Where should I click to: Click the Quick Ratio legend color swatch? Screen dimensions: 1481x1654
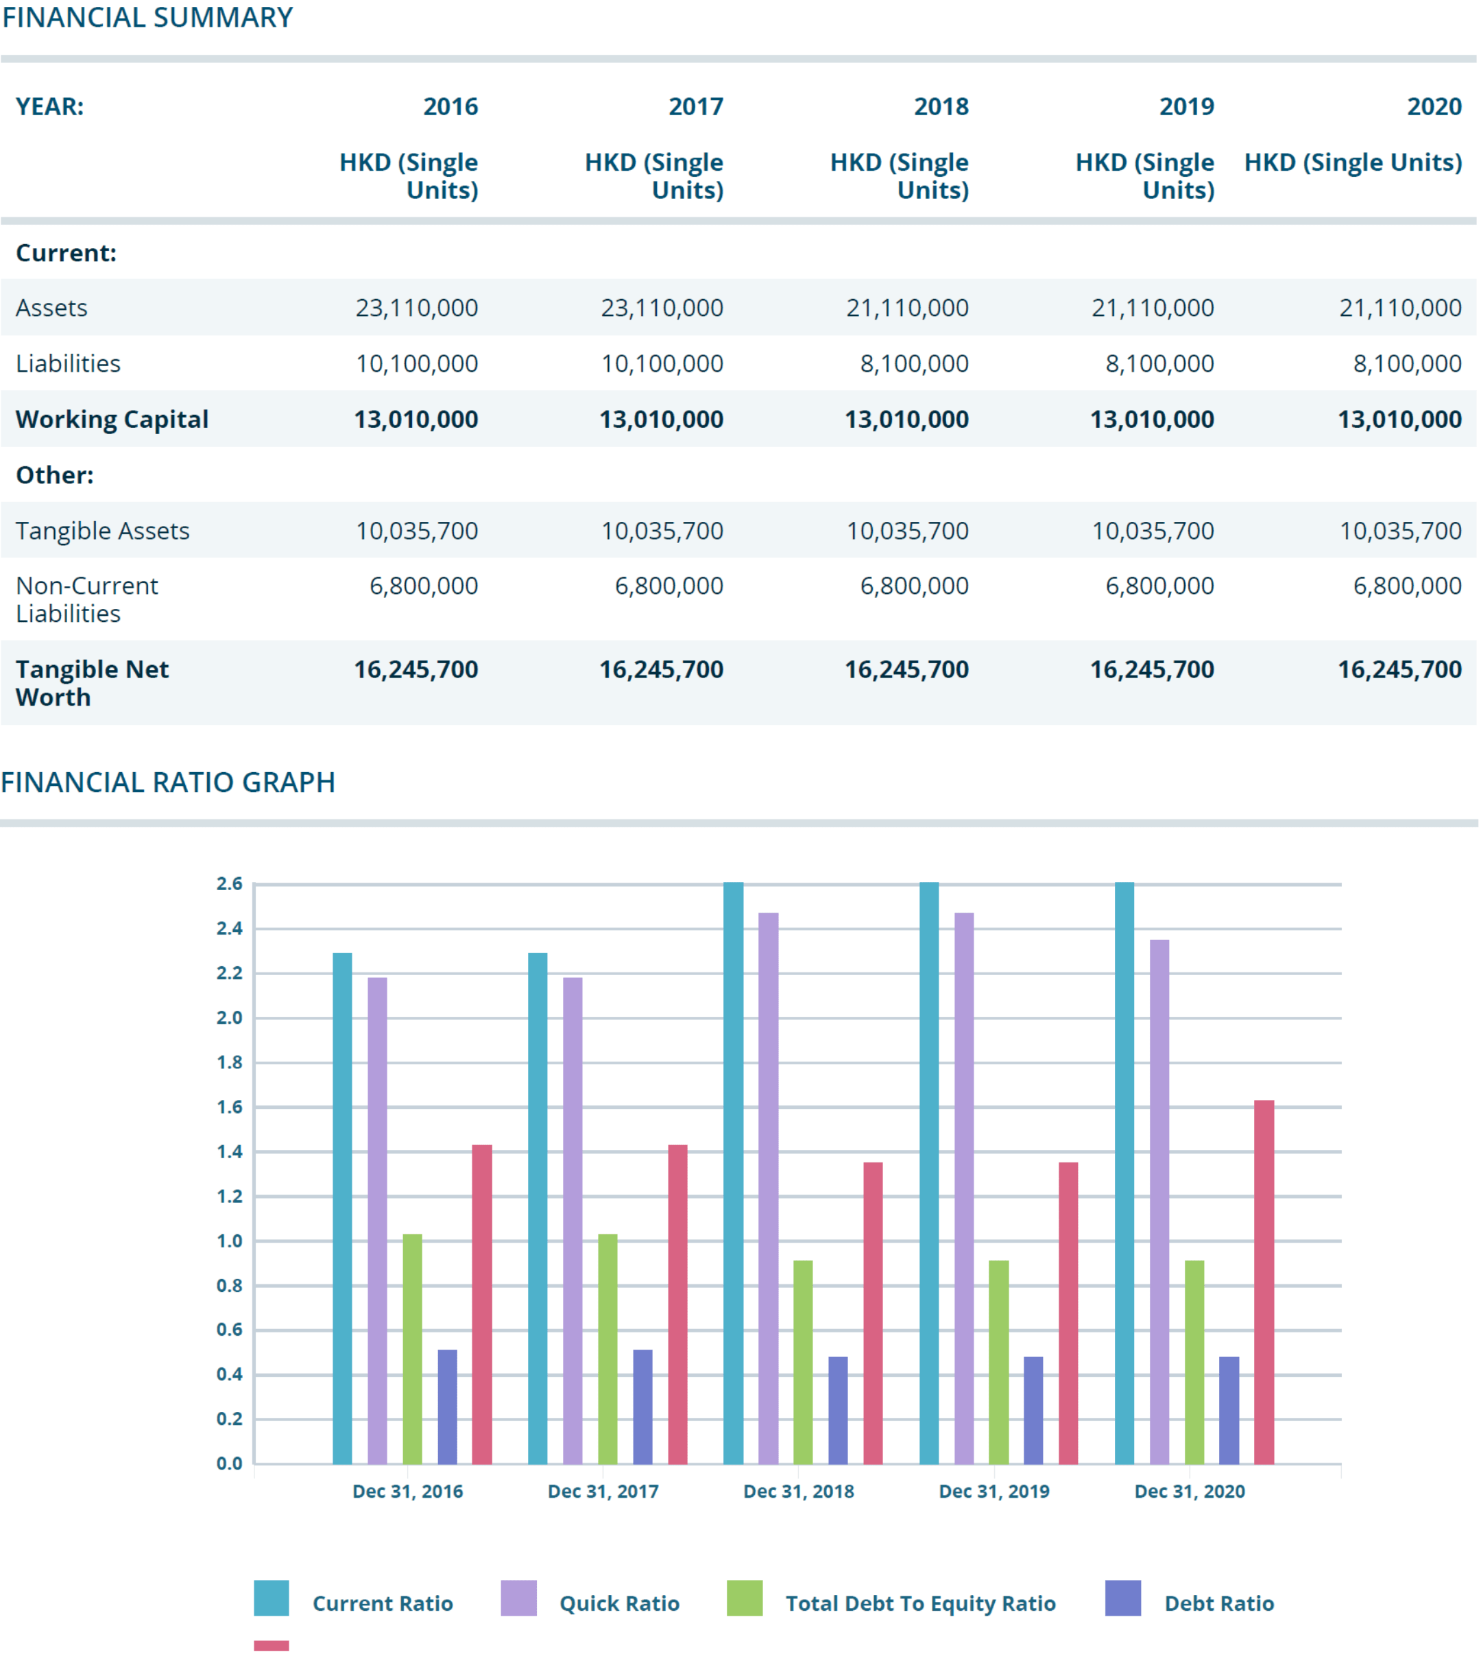(518, 1598)
